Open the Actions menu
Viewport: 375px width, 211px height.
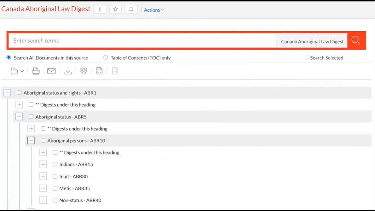(154, 10)
